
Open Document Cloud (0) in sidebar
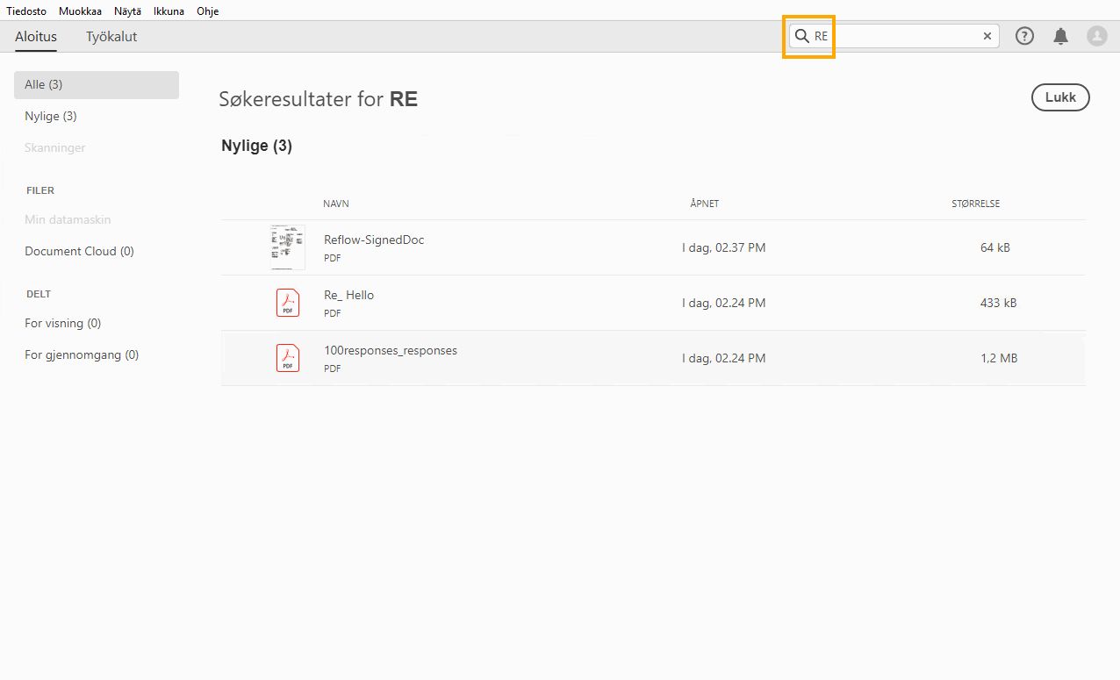click(79, 251)
